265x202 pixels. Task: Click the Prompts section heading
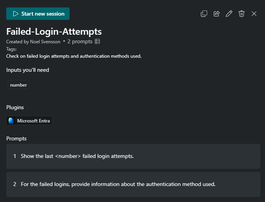[x=16, y=138]
